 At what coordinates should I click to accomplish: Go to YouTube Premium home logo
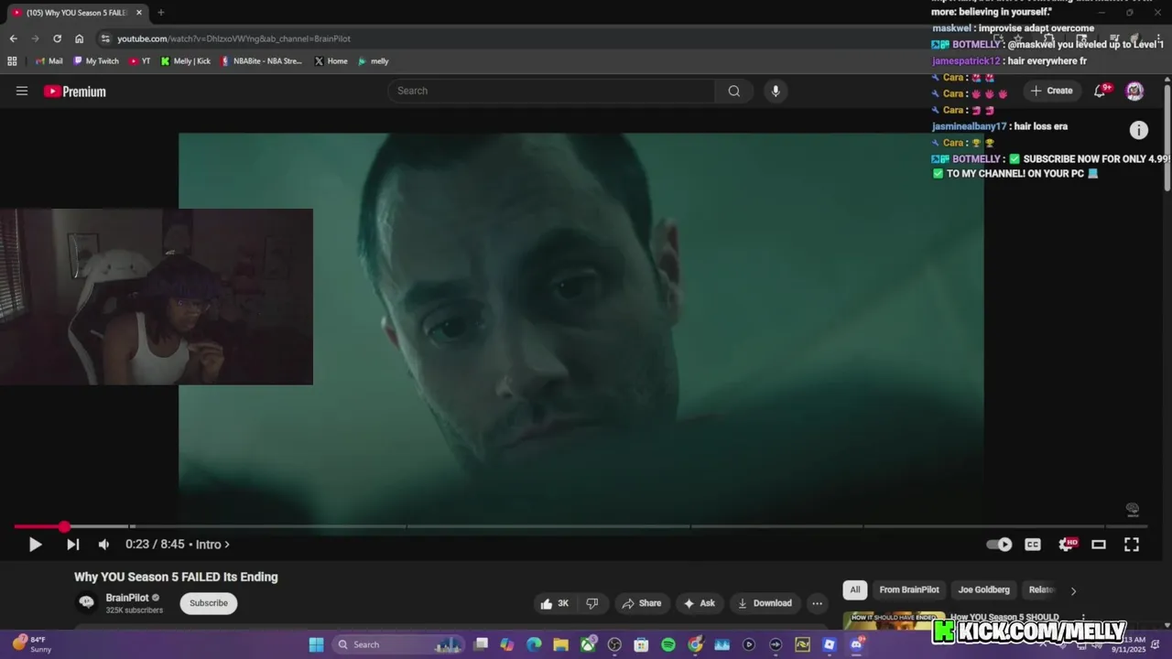pos(75,92)
